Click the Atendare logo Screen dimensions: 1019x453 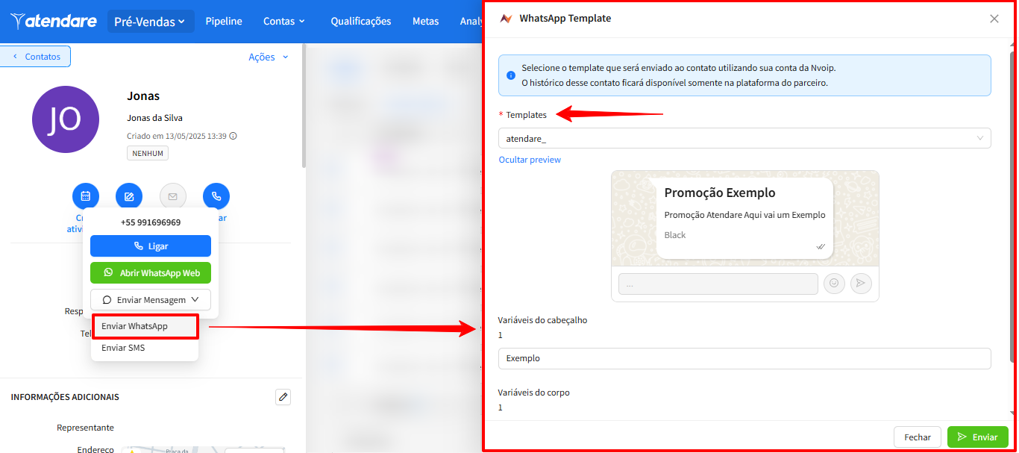(54, 21)
